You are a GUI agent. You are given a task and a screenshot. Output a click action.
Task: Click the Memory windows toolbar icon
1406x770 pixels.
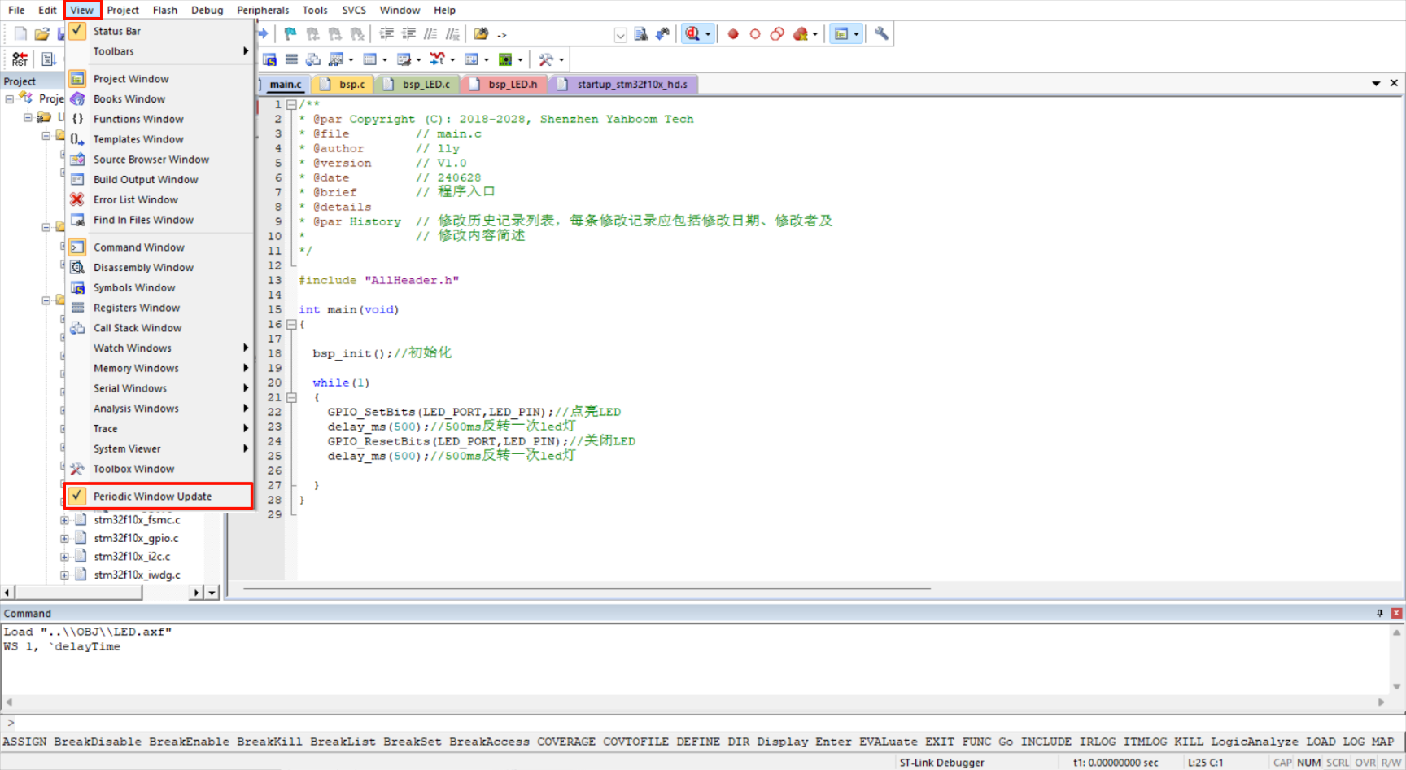(370, 59)
